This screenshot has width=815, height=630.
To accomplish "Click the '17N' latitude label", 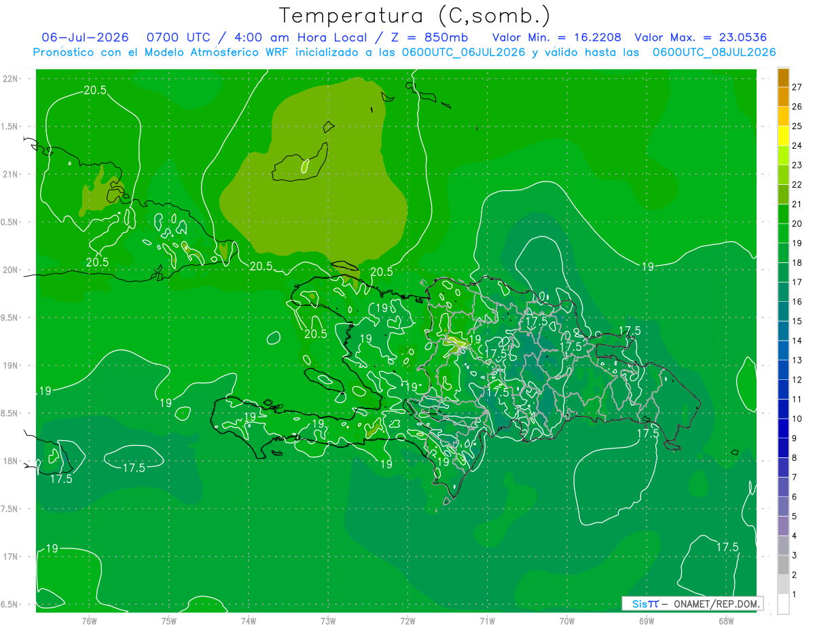I will [x=10, y=557].
